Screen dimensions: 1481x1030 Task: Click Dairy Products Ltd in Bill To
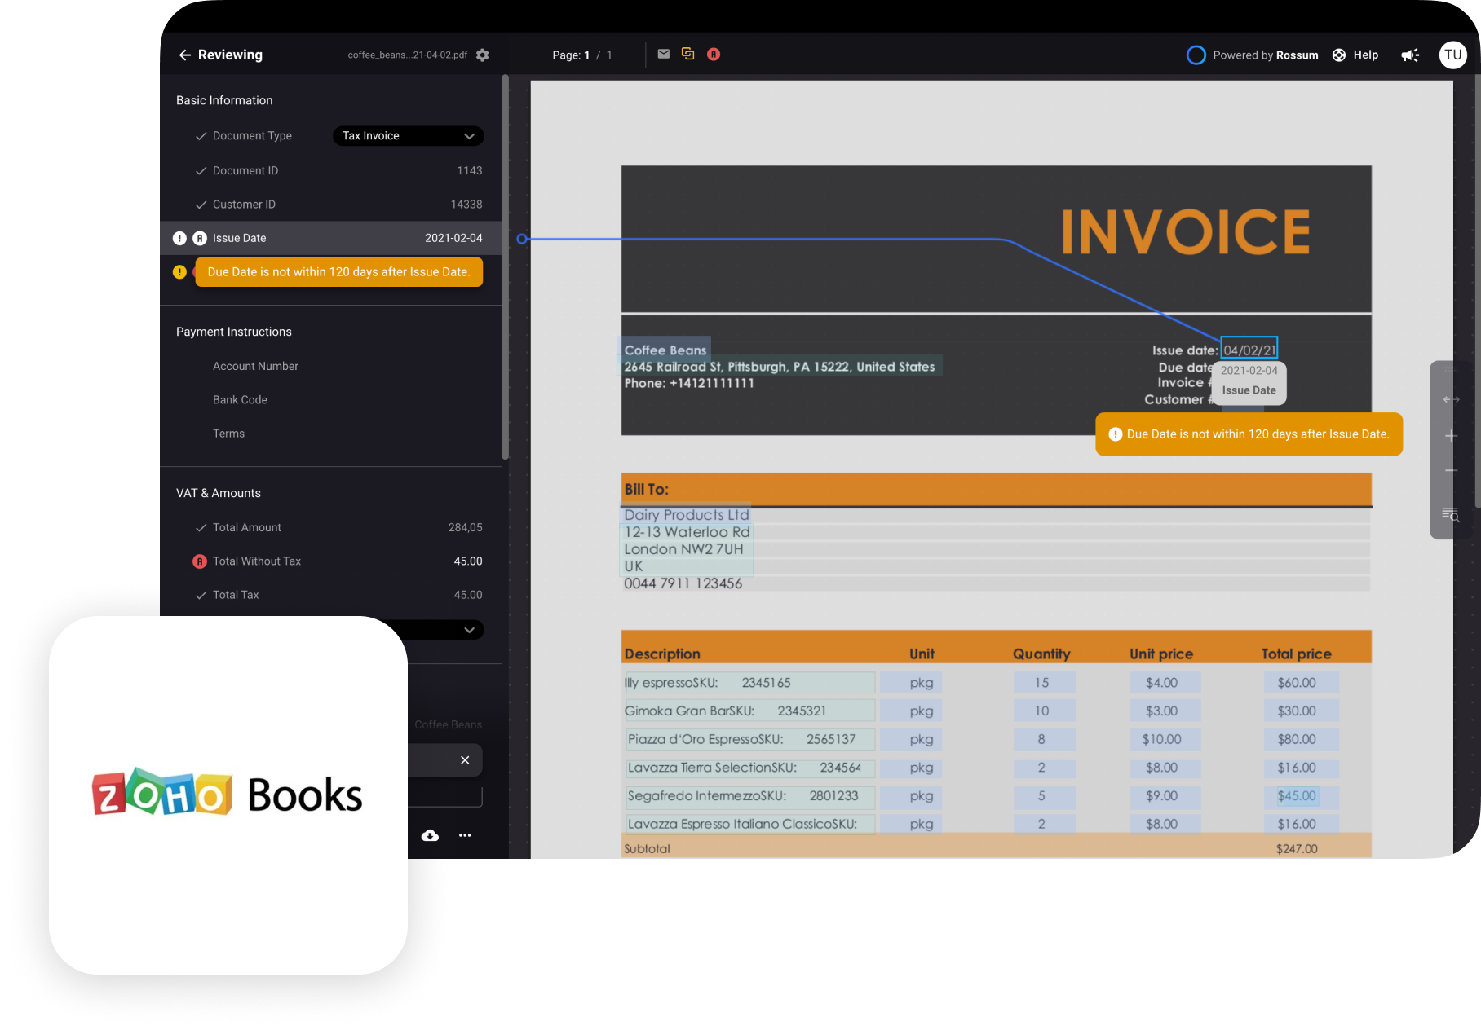tap(686, 515)
